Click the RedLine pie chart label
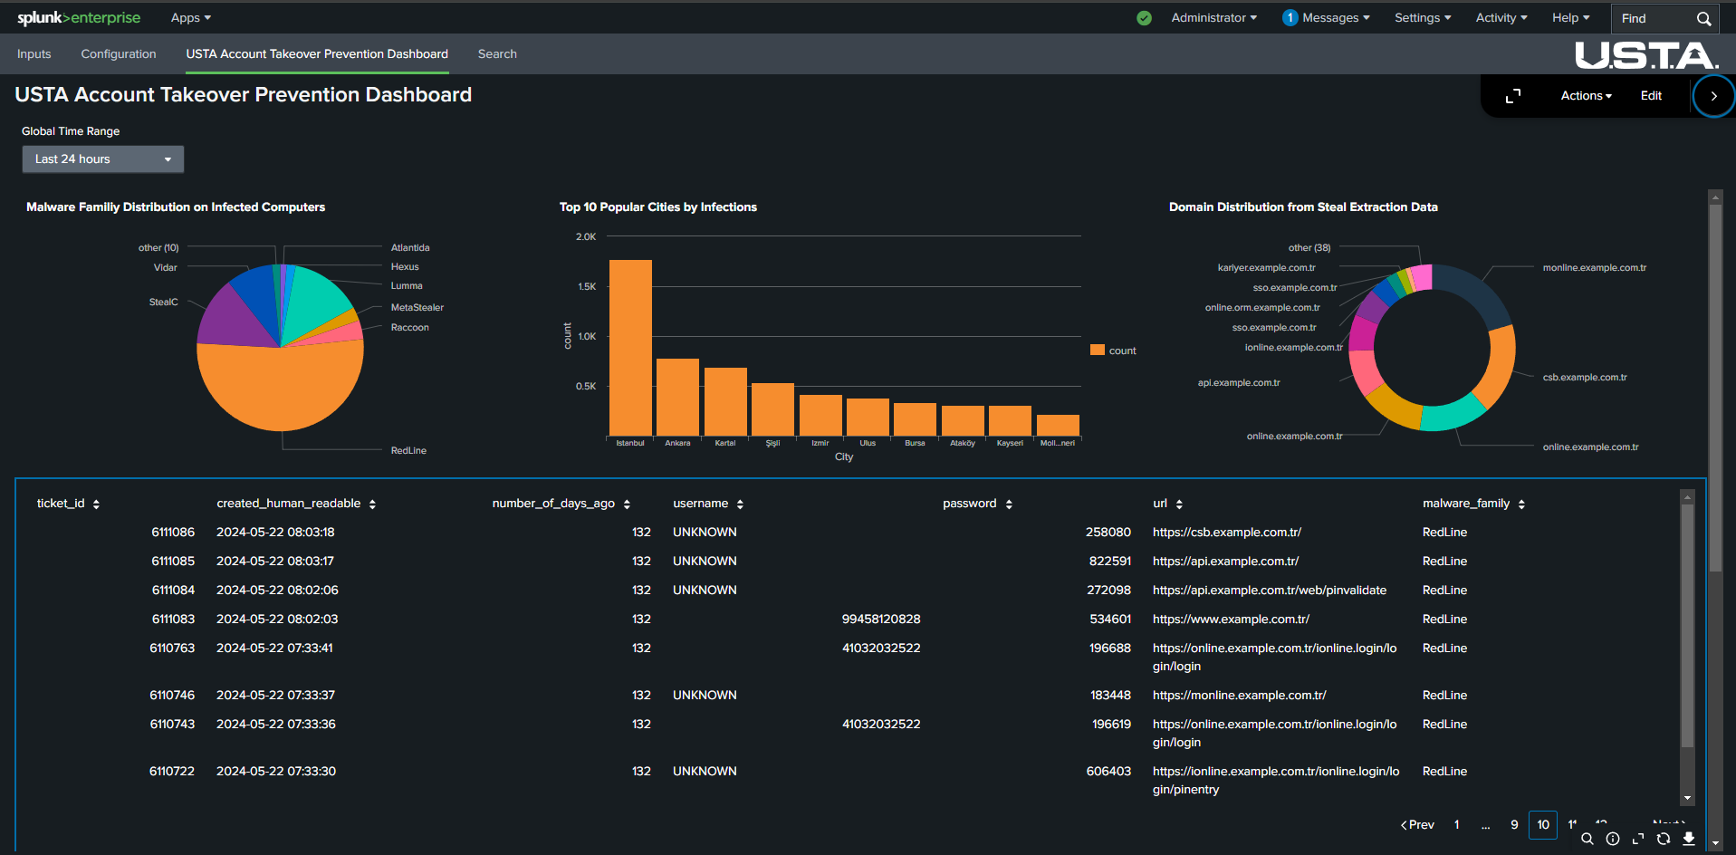Screen dimensions: 1736x855 coord(408,450)
